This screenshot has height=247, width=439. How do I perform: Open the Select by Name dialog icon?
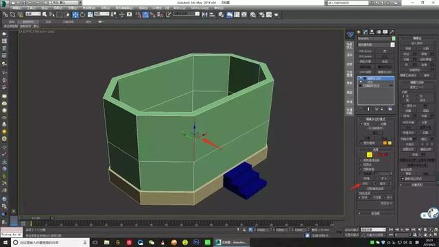coord(52,14)
